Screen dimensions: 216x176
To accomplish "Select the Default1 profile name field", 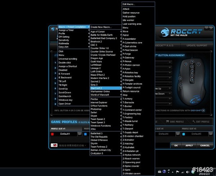I will point(65,134).
